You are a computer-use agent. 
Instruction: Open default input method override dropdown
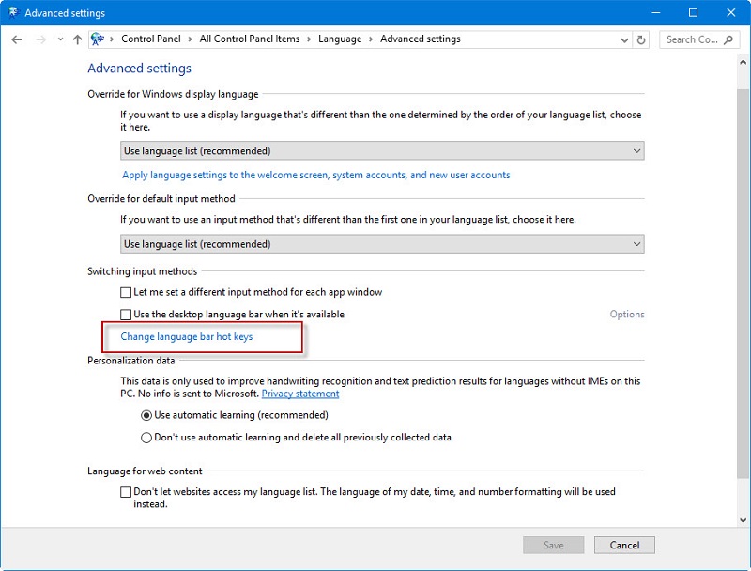tap(382, 244)
